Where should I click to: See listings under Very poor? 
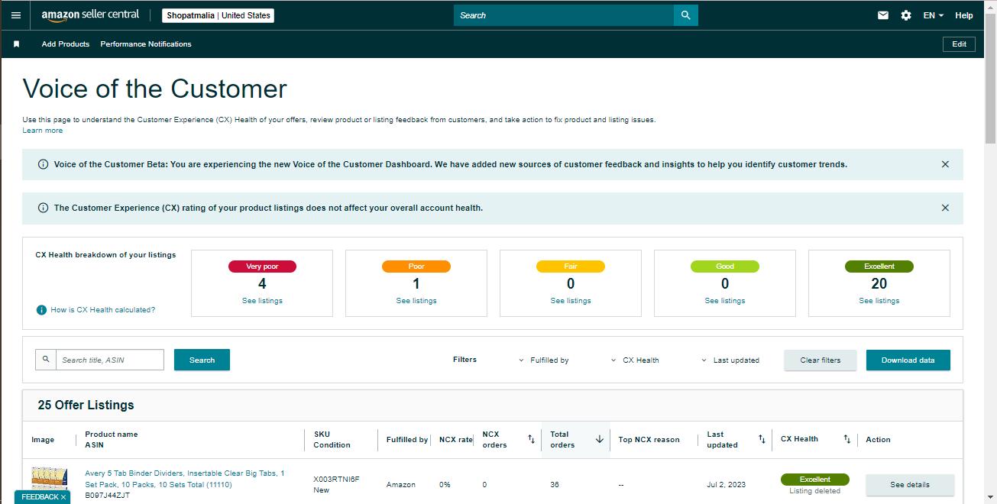(x=262, y=301)
